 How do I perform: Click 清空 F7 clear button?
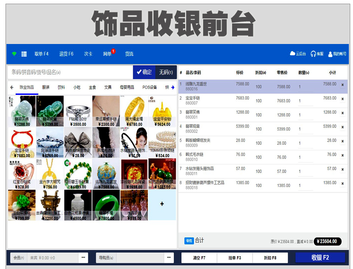[199, 258]
